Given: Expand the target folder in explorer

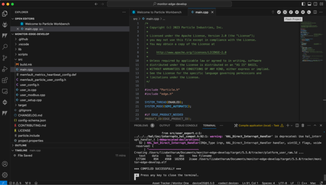Looking at the screenshot, I should [22, 105].
